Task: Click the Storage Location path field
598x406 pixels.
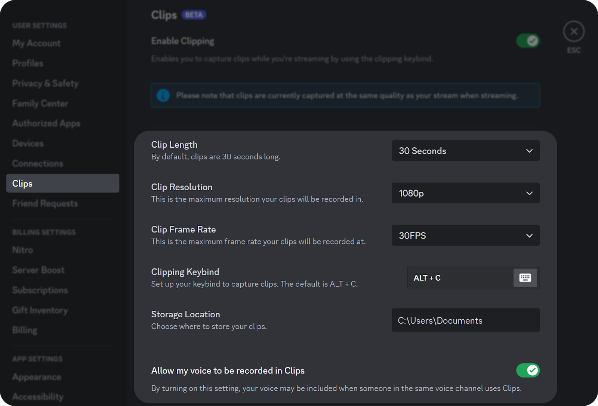Action: click(465, 320)
